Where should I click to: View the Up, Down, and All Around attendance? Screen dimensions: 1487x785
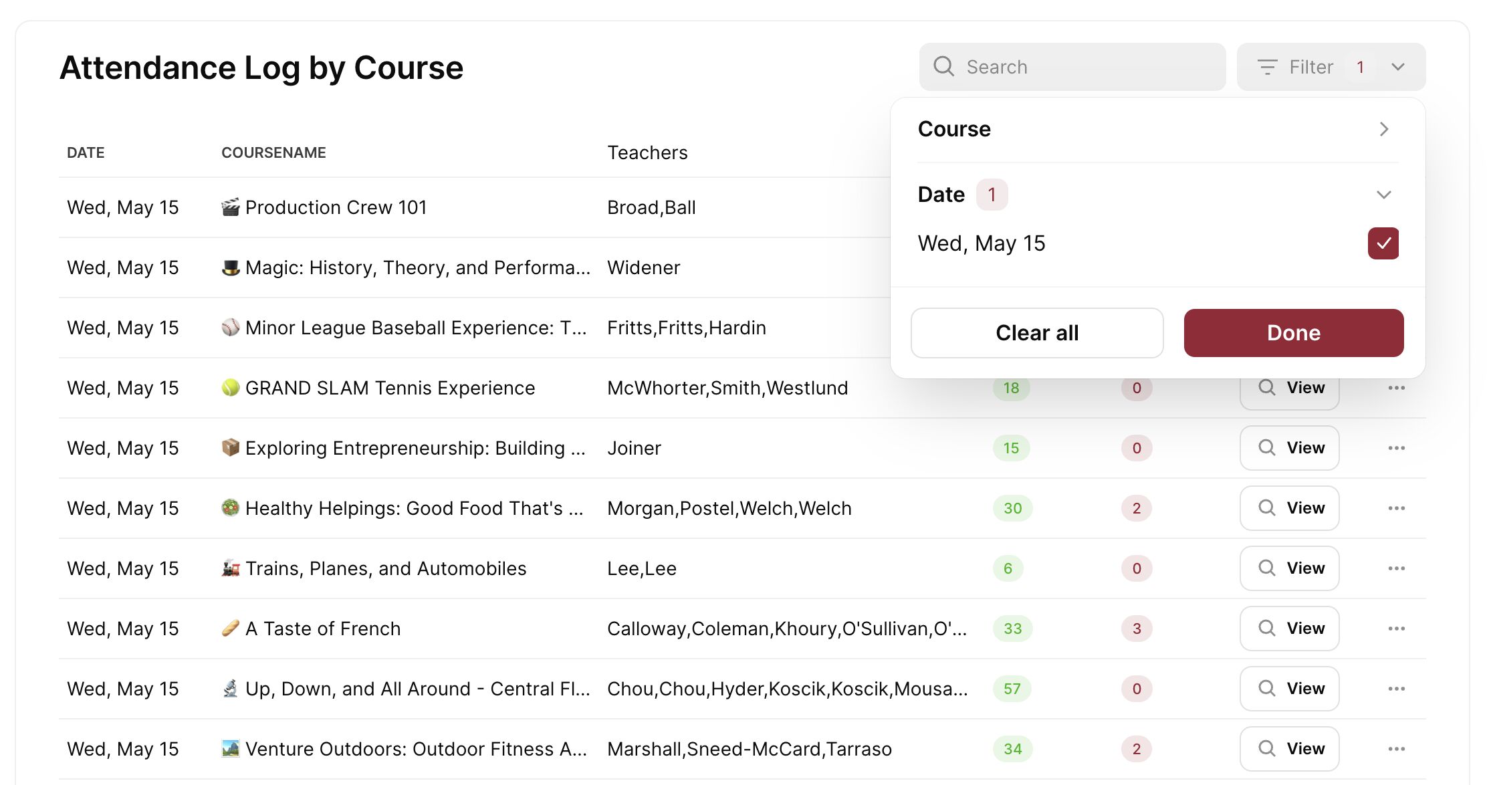[1289, 689]
